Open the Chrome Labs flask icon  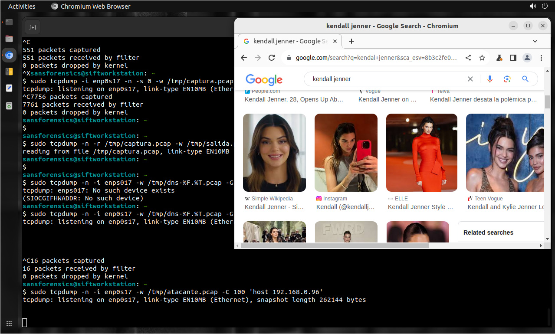[499, 58]
